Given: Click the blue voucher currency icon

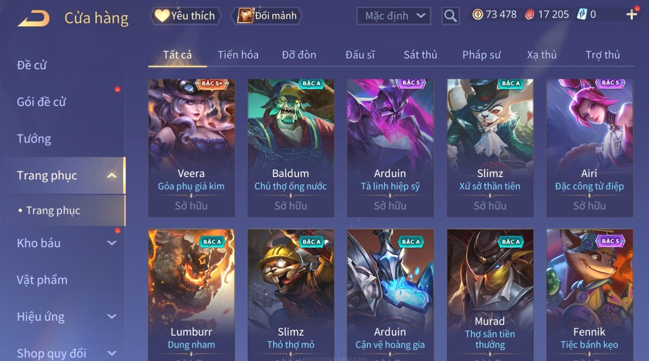Looking at the screenshot, I should [582, 15].
